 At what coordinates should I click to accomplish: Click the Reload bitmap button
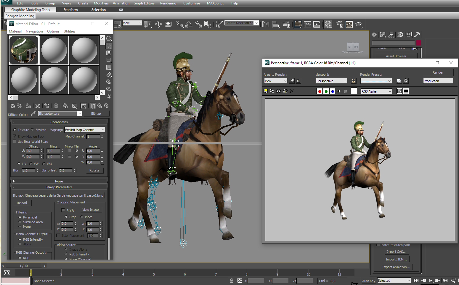(x=22, y=203)
